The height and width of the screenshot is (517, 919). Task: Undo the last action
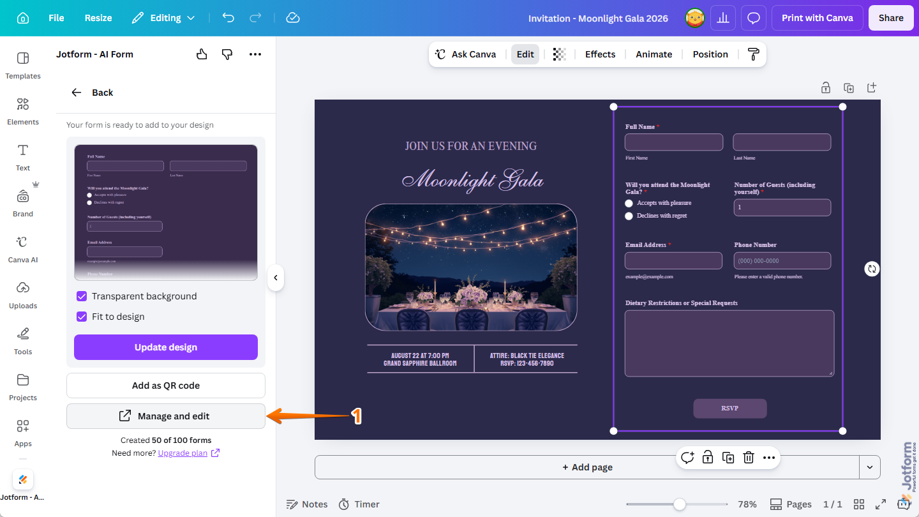(x=228, y=18)
